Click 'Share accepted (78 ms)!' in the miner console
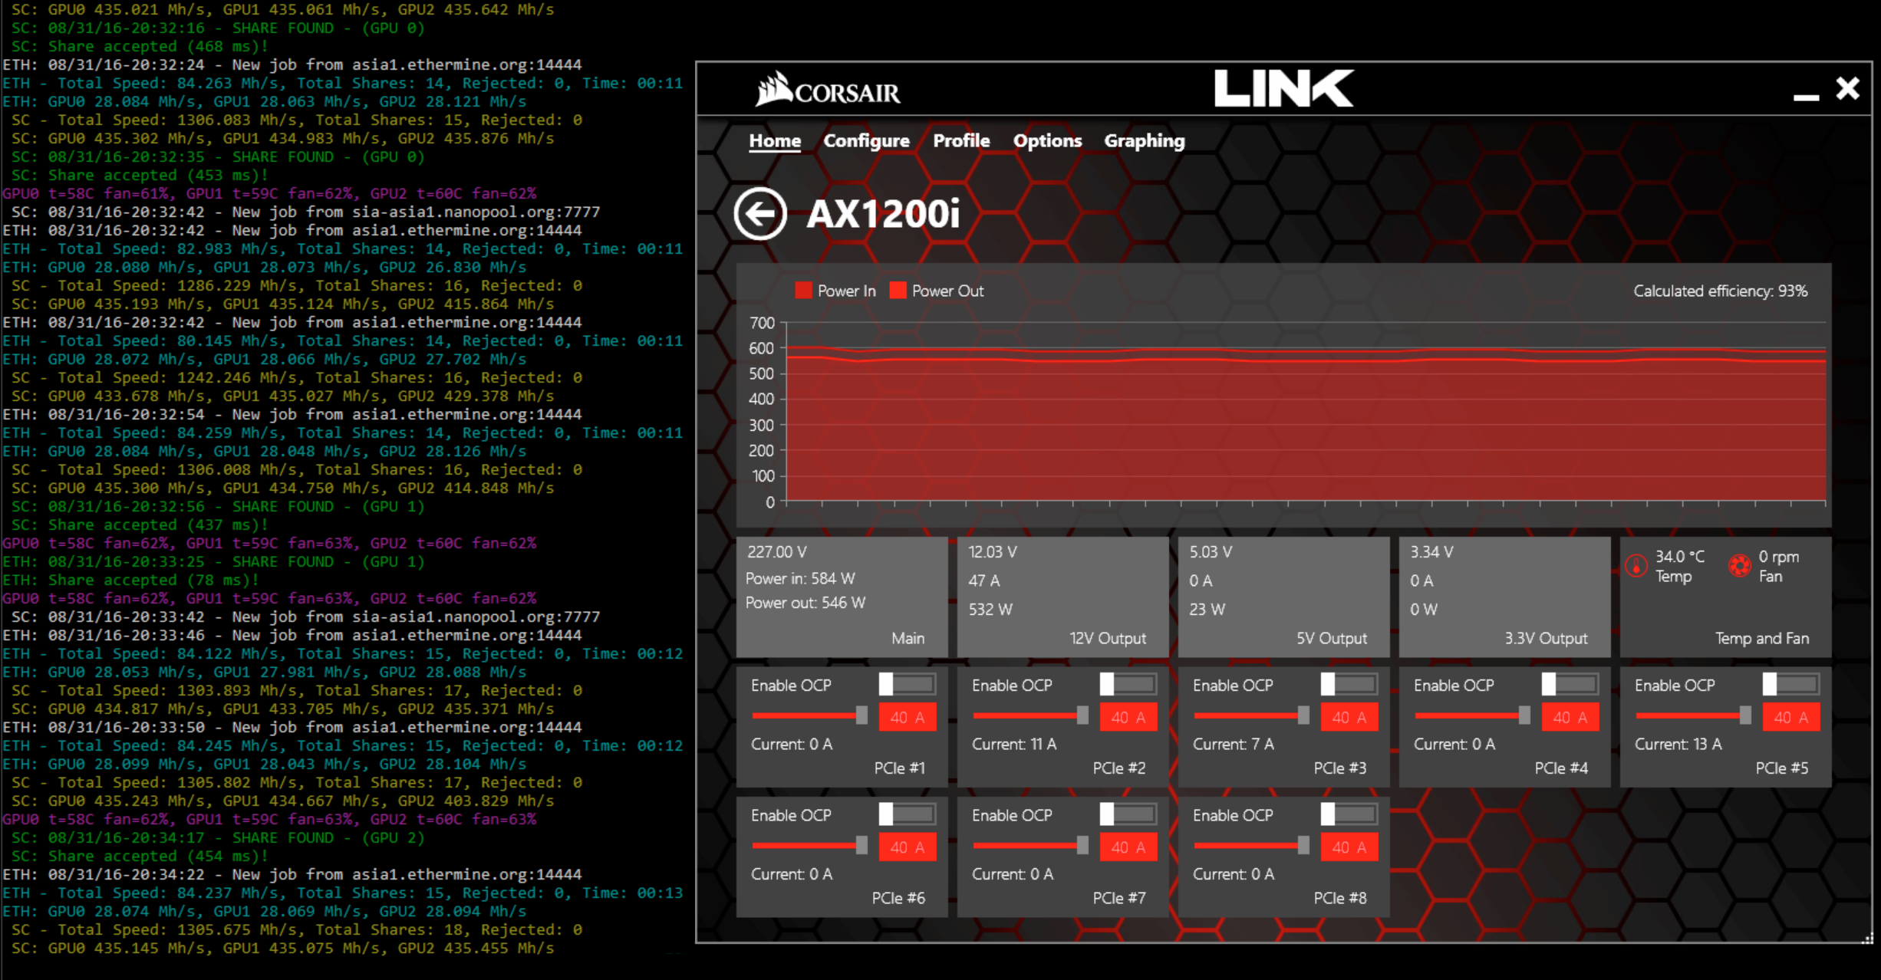The height and width of the screenshot is (980, 1881). coord(130,580)
